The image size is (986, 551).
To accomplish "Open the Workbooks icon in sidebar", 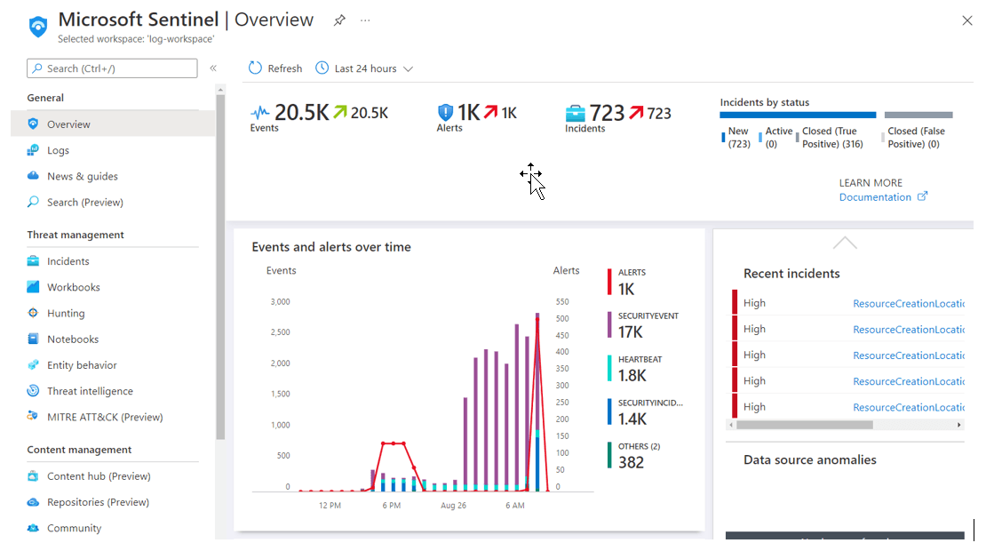I will pyautogui.click(x=33, y=287).
